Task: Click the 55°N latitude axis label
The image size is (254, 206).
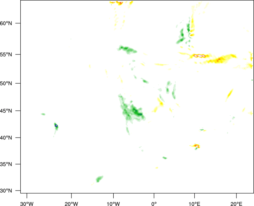Action: [x=6, y=55]
